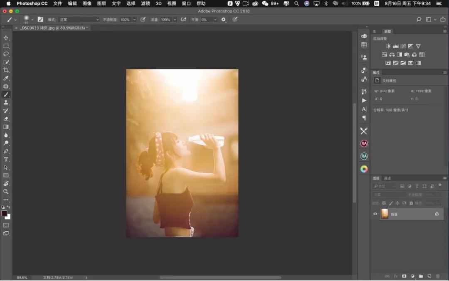Expand the 不透明度 opacity dropdown arrow
This screenshot has height=281, width=449.
pyautogui.click(x=134, y=20)
